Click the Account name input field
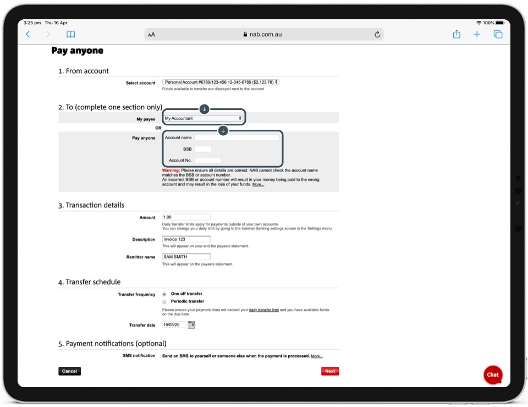 point(237,137)
